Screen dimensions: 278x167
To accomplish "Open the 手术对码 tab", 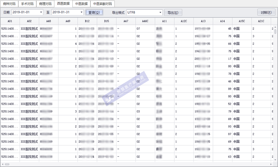I will pyautogui.click(x=27, y=4).
